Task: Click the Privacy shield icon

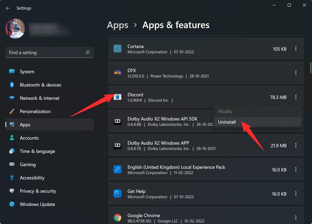Action: pos(12,191)
